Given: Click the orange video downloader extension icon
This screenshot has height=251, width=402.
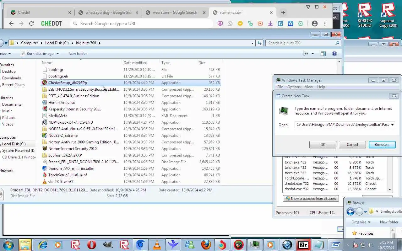Looking at the screenshot, I should pos(260,24).
